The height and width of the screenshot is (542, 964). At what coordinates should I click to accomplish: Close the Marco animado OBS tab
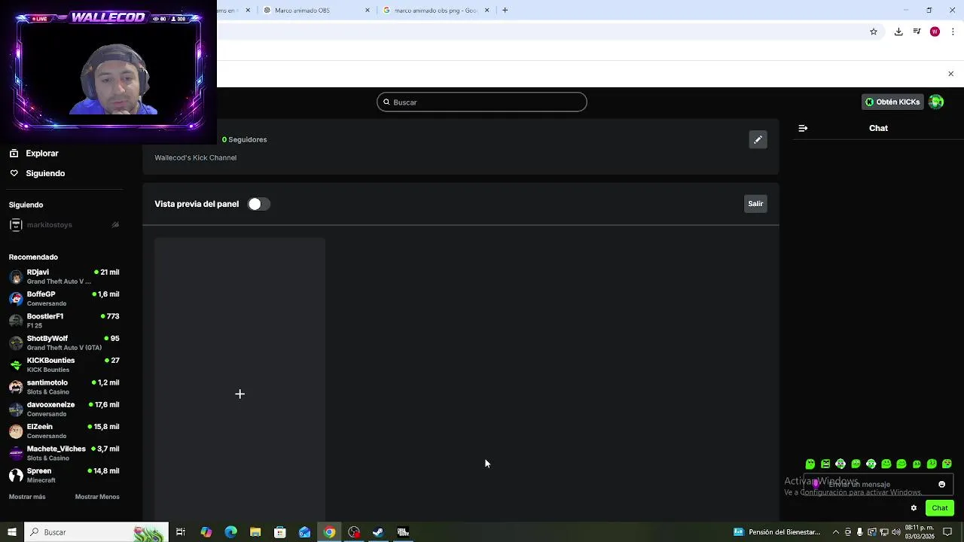click(x=368, y=11)
